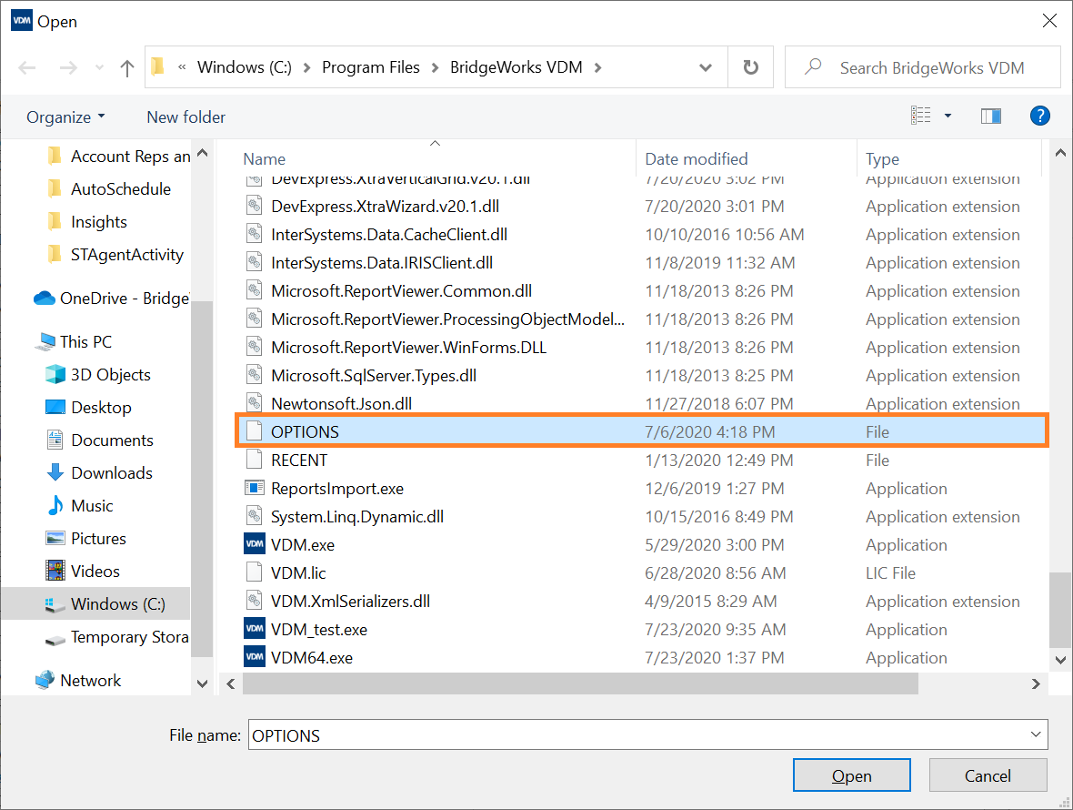This screenshot has height=810, width=1073.
Task: Expand the File name dropdown arrow
Action: [1036, 734]
